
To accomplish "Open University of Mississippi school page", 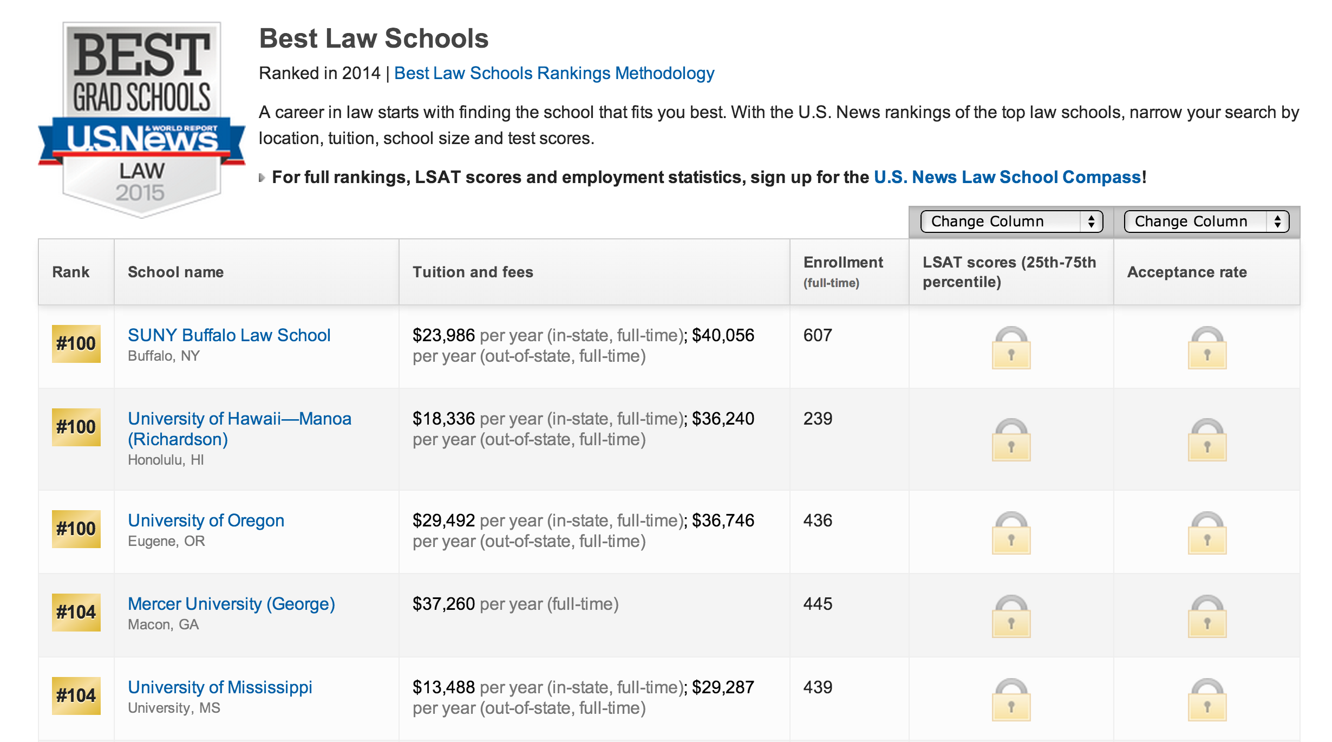I will click(x=220, y=687).
